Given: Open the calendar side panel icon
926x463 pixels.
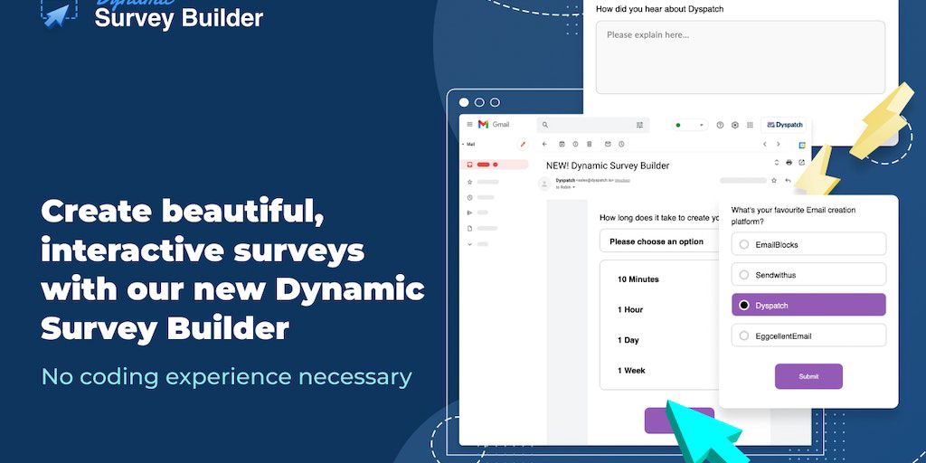Looking at the screenshot, I should [802, 146].
